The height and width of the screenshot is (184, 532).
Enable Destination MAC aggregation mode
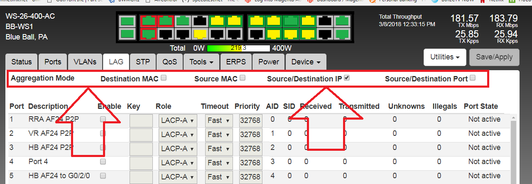pos(164,78)
